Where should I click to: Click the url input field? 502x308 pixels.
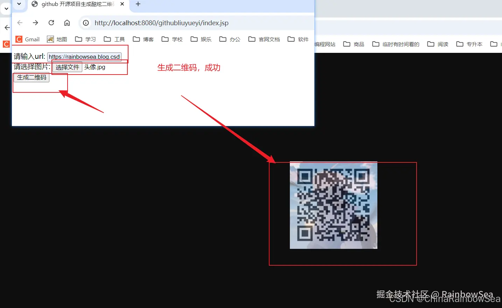tap(84, 57)
